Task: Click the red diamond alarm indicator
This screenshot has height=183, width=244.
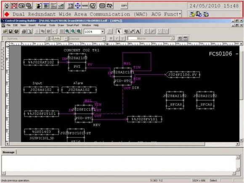Action: 7,14
